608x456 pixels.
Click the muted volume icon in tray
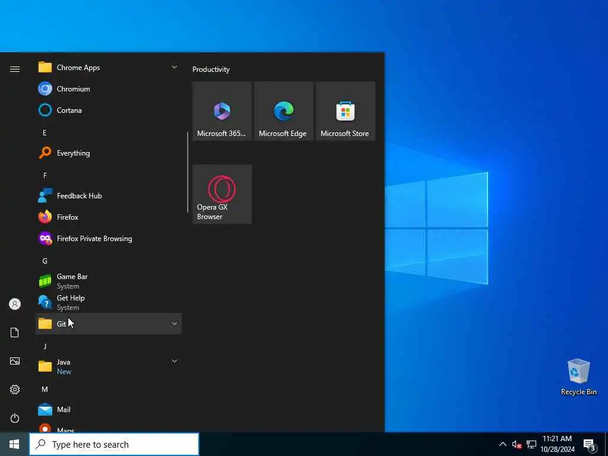517,444
